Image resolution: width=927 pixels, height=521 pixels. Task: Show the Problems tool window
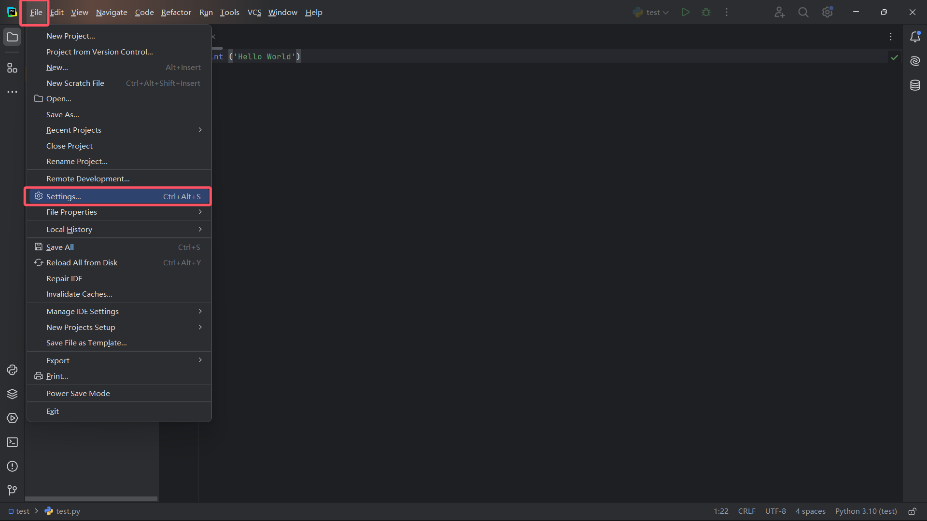(12, 466)
